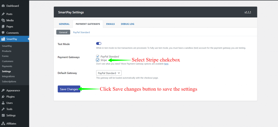Click the v1.1.1 version link

(248, 12)
